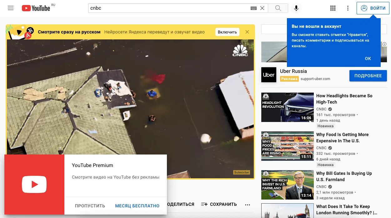Viewport: 391px width, 218px height.
Task: Click CNBC channel name under Headlights video
Action: coord(321,109)
